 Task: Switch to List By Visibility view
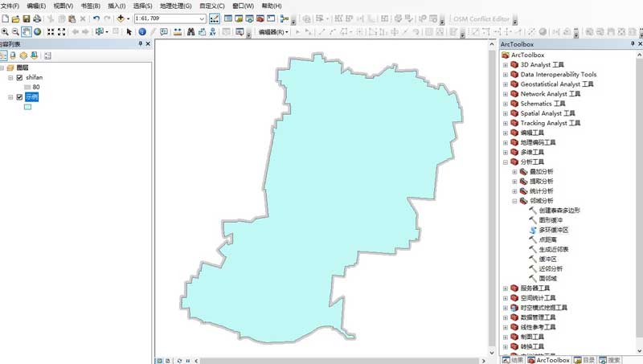pyautogui.click(x=24, y=55)
